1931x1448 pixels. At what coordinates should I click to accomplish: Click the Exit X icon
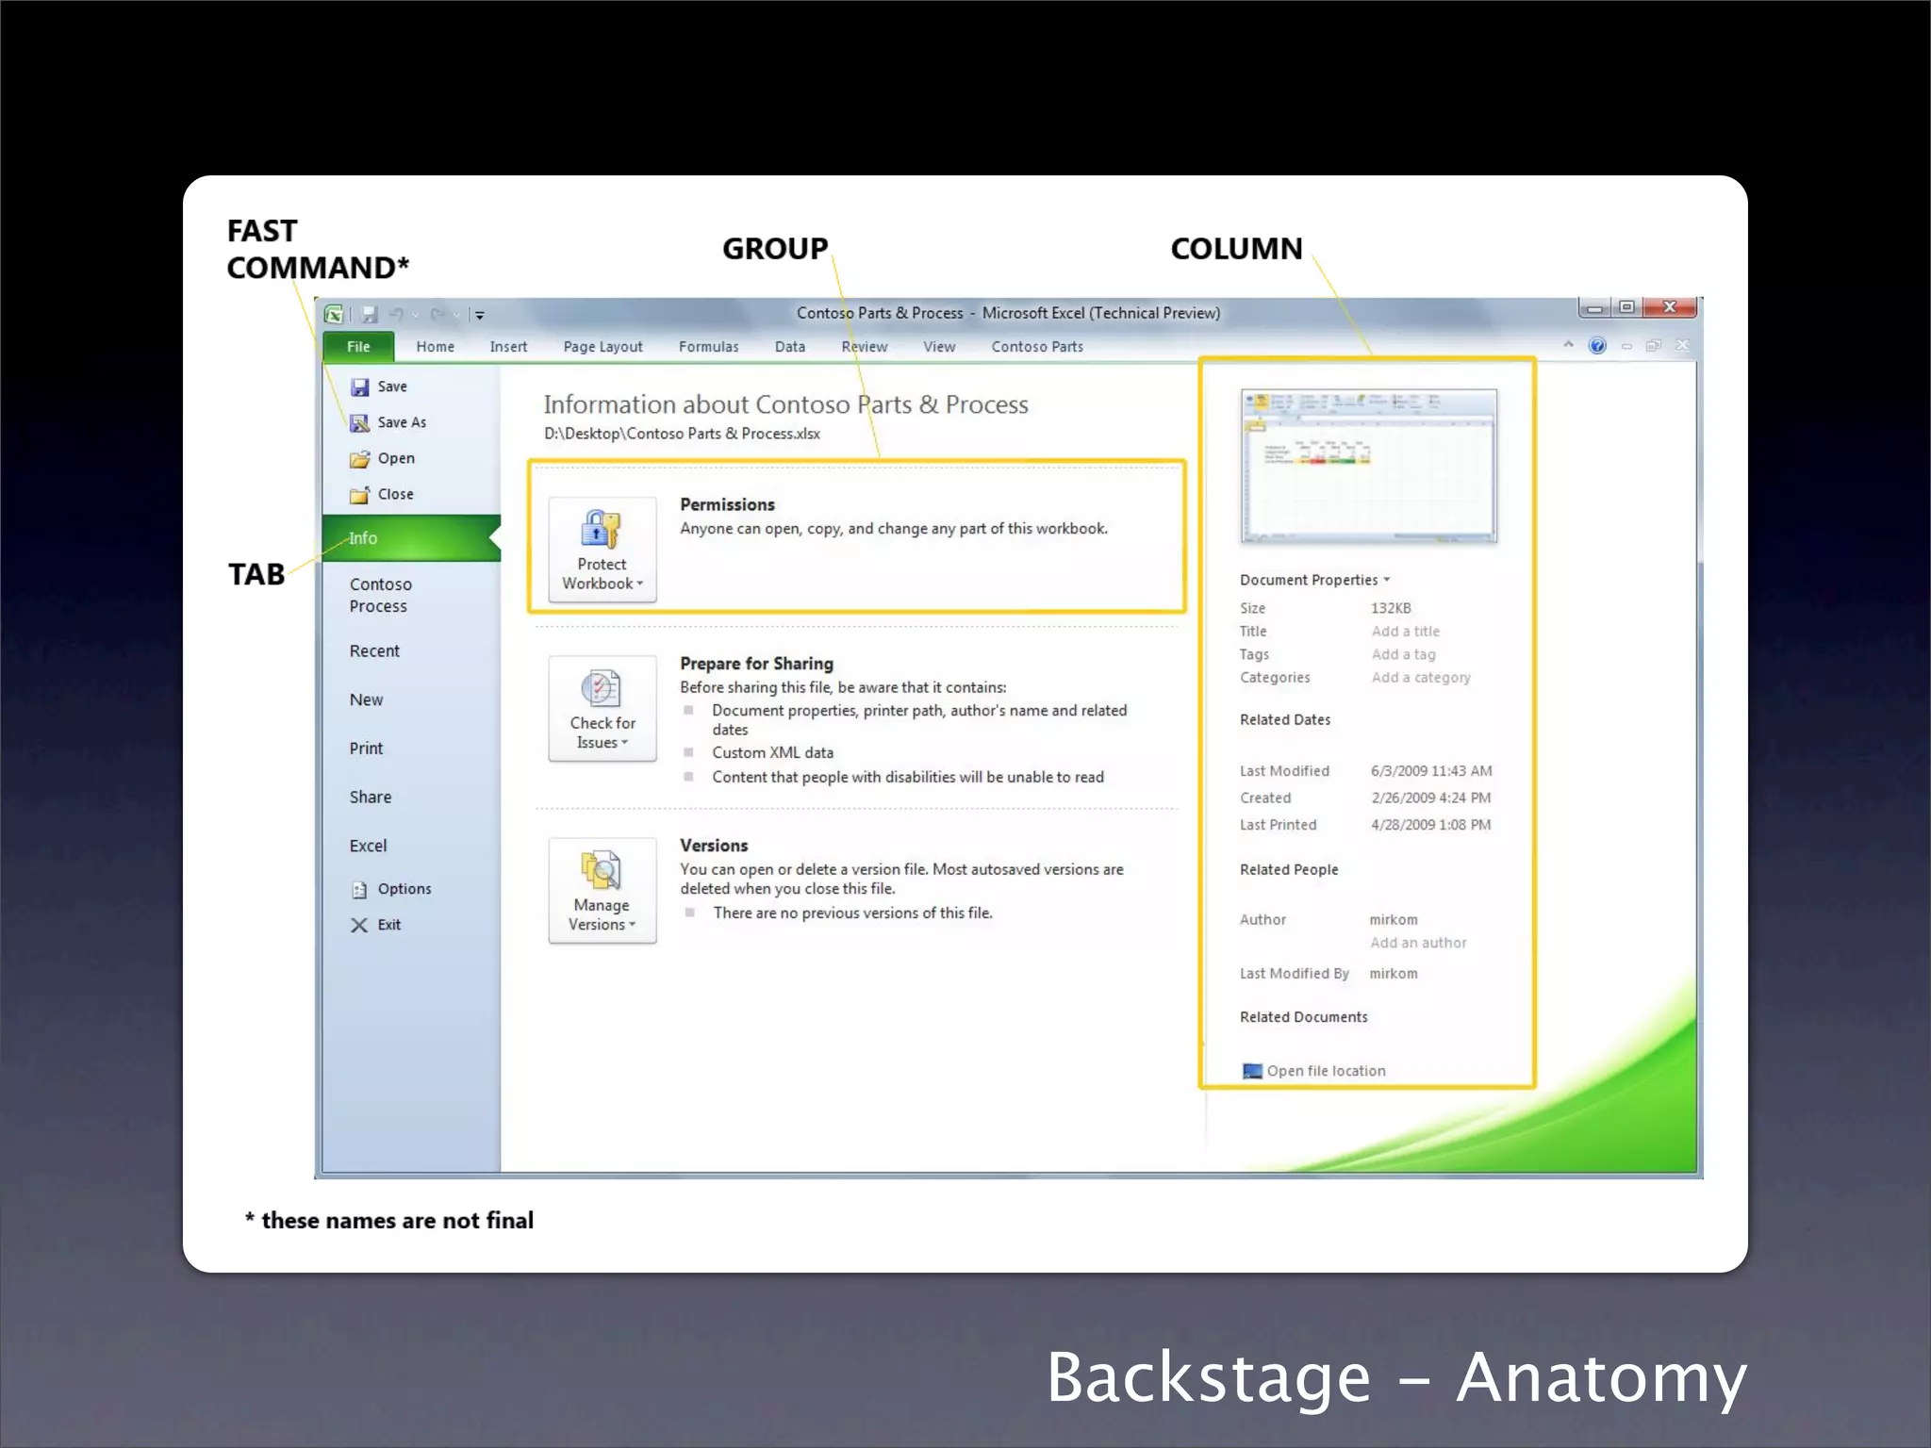click(x=359, y=925)
